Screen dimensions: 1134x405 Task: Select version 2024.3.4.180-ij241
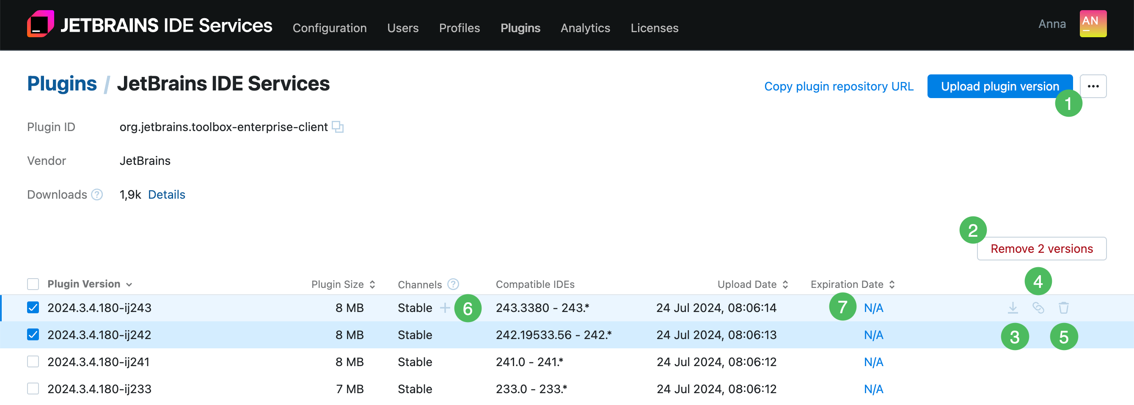[33, 361]
